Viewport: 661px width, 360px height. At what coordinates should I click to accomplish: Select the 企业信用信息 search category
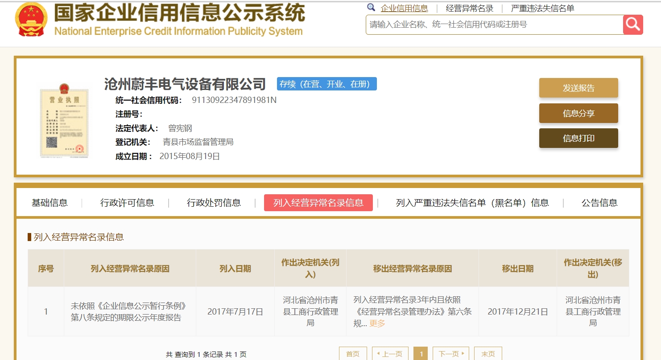pos(404,8)
